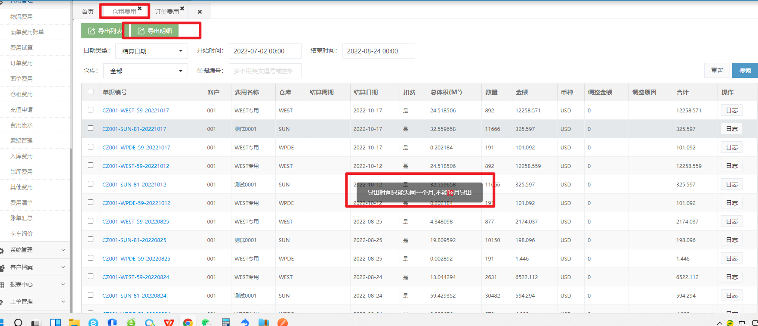Screen dimensions: 758x326
Task: Launch the green 'e' browser on taskbar
Action: pos(131,322)
